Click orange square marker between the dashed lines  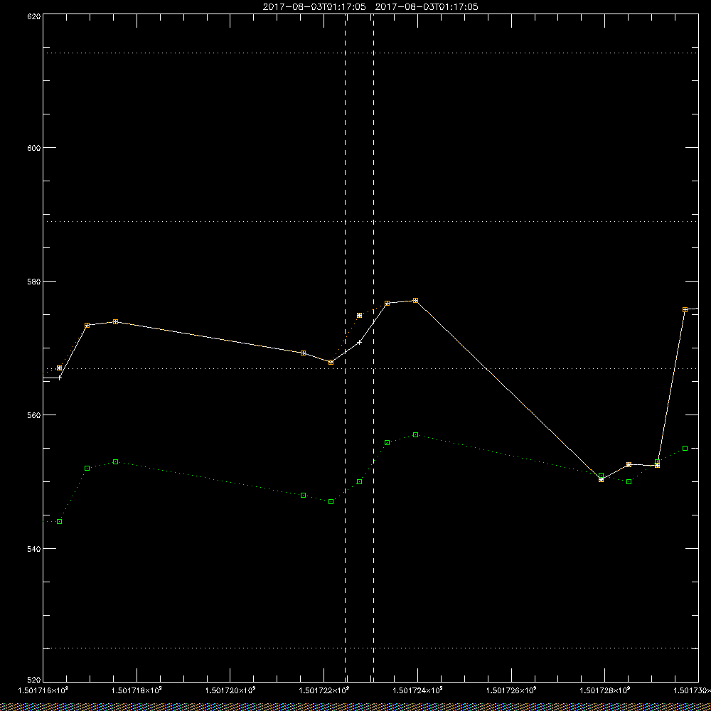tap(360, 315)
